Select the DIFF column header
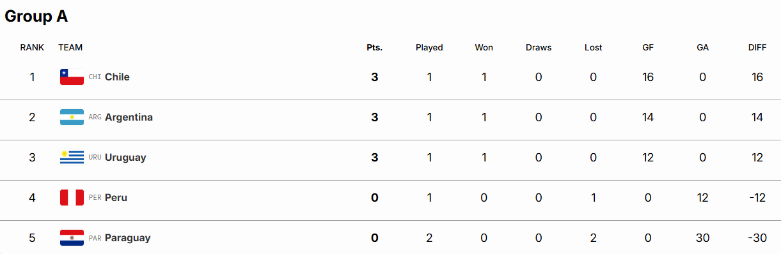Image resolution: width=781 pixels, height=254 pixels. tap(757, 47)
